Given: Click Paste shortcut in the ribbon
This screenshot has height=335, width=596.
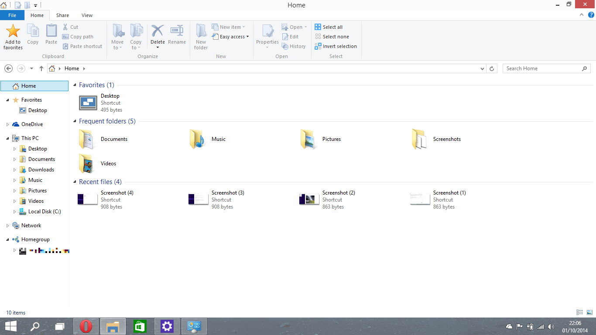Looking at the screenshot, I should pos(82,46).
